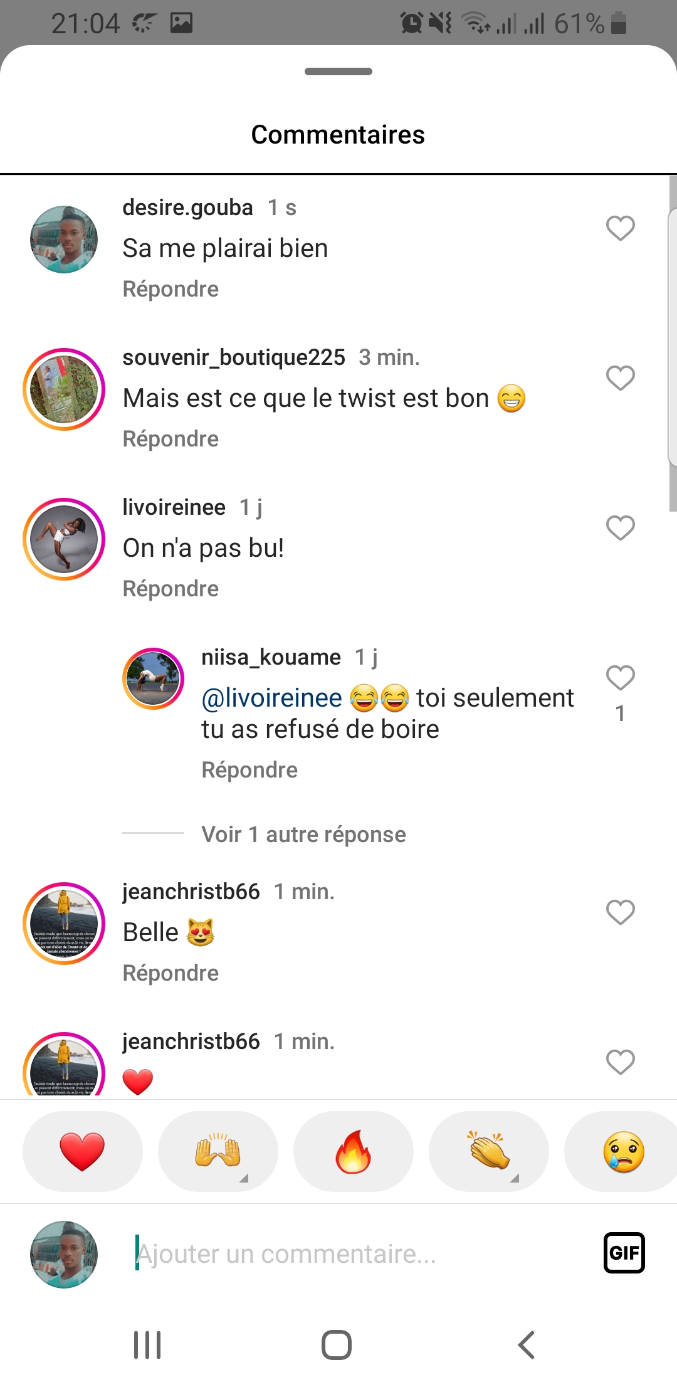Tap the sheet drag handle above Commentaires
The height and width of the screenshot is (1392, 677).
click(x=338, y=71)
